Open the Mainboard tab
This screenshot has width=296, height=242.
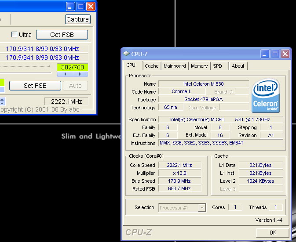175,66
